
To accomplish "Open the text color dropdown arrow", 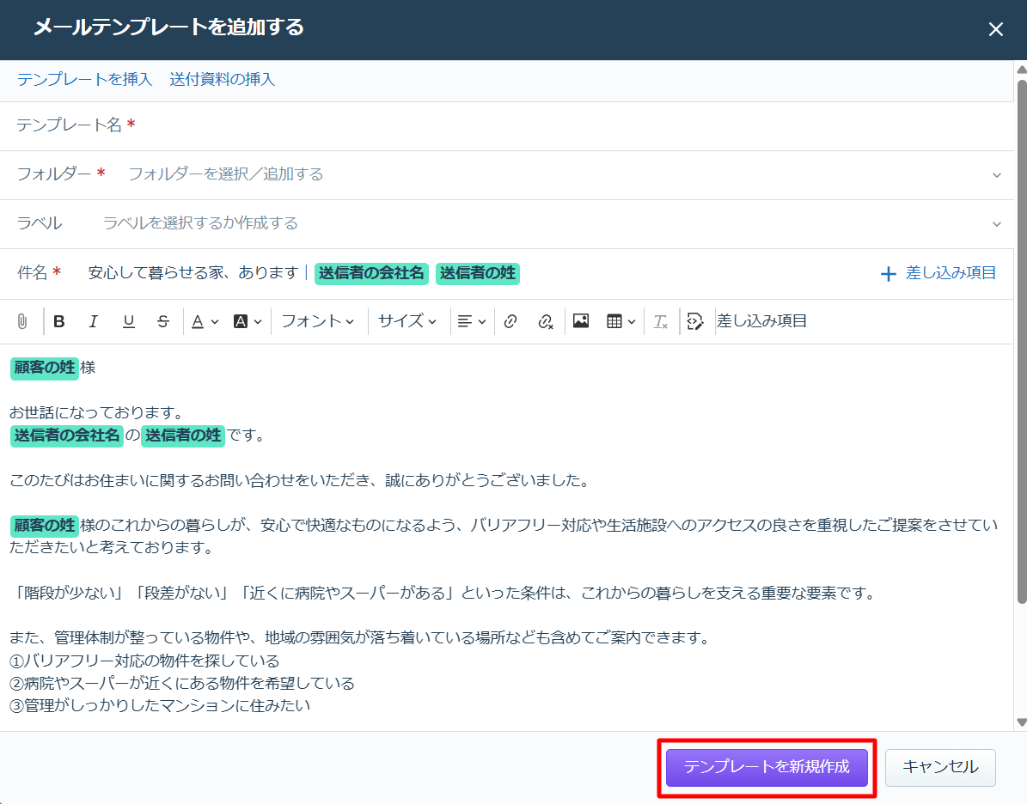I will 214,322.
